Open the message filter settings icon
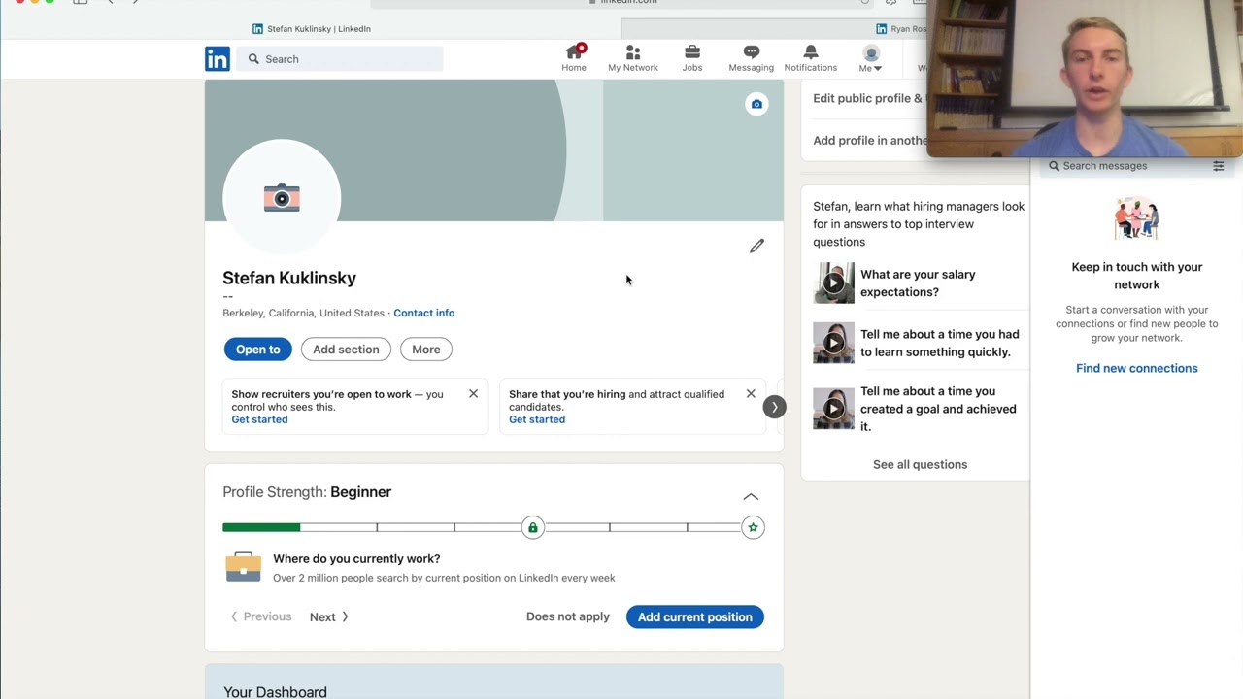1243x699 pixels. [1219, 166]
